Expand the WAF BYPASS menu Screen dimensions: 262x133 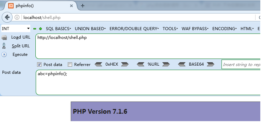(195, 29)
